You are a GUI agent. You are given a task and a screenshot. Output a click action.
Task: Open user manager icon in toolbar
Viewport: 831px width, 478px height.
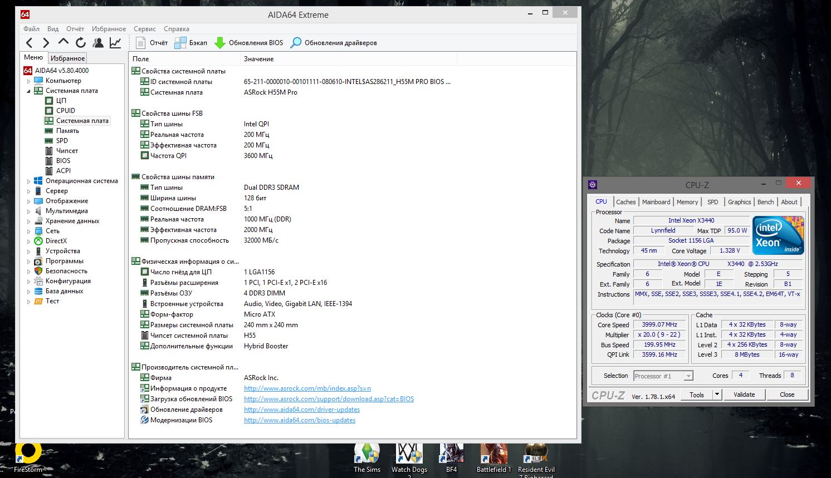[x=98, y=43]
